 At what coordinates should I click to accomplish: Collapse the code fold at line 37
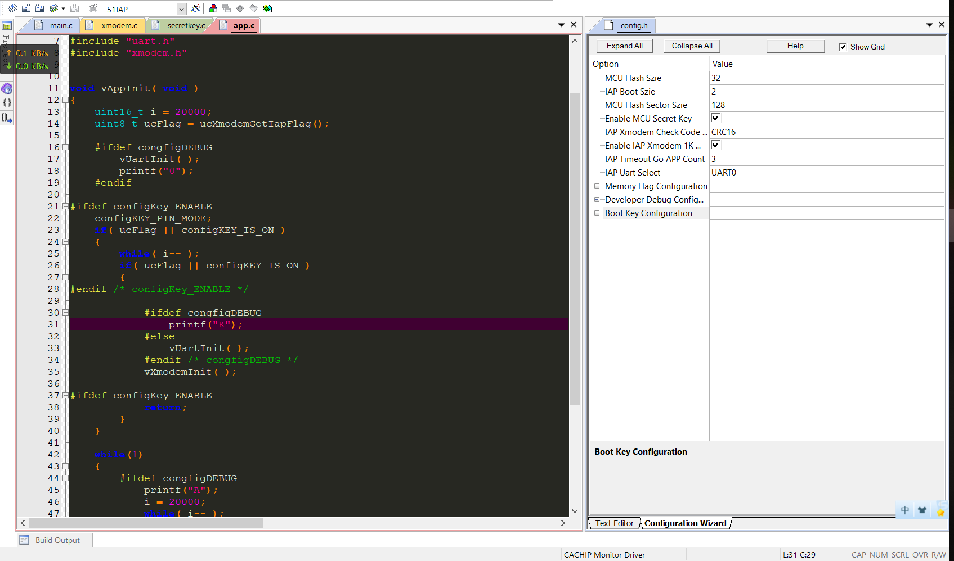tap(65, 396)
